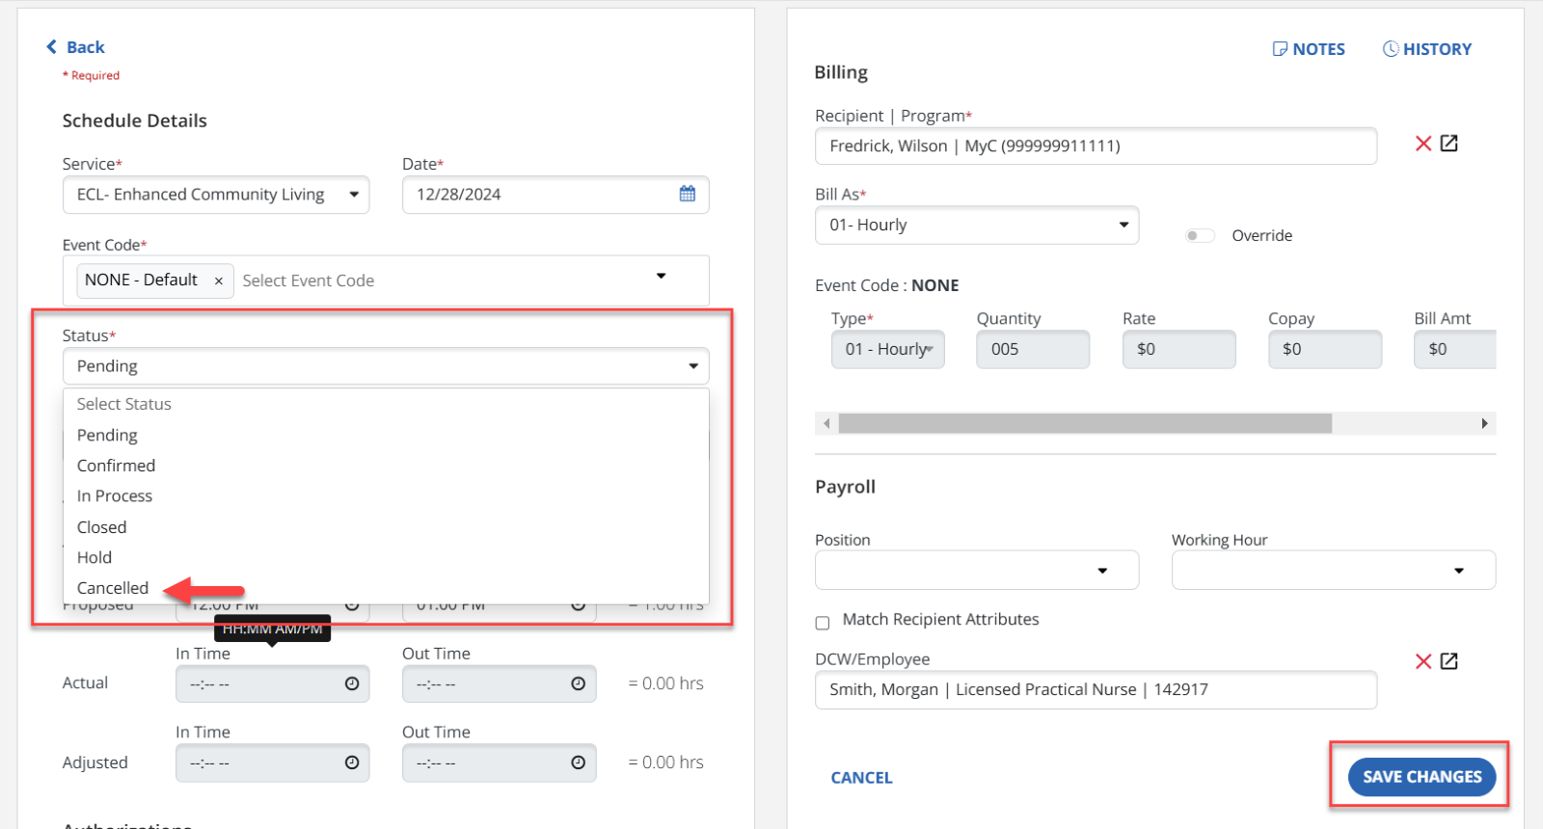Check Match Recipient Attributes checkbox

pos(823,623)
